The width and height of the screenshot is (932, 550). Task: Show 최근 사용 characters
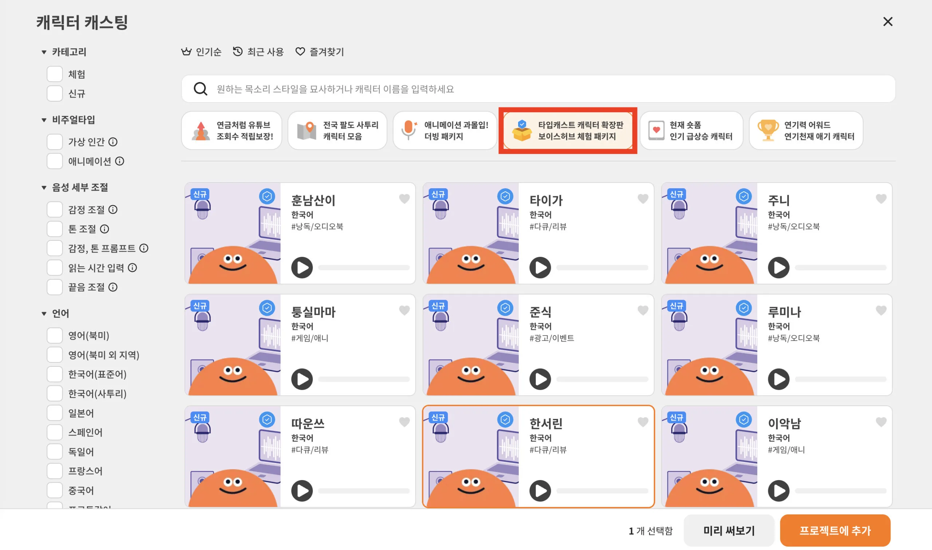(258, 52)
